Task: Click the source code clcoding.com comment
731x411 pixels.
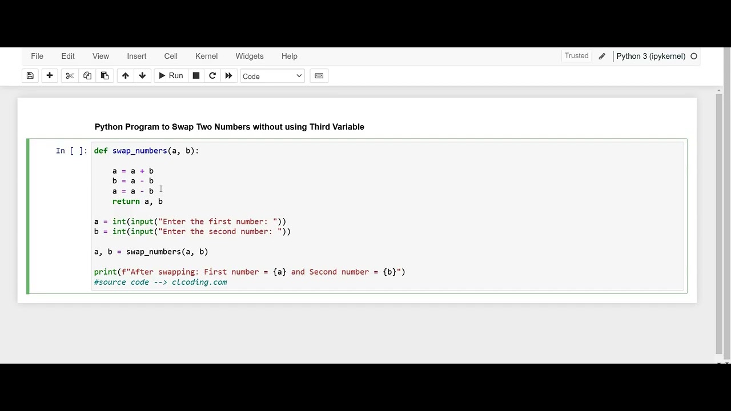Action: click(160, 283)
